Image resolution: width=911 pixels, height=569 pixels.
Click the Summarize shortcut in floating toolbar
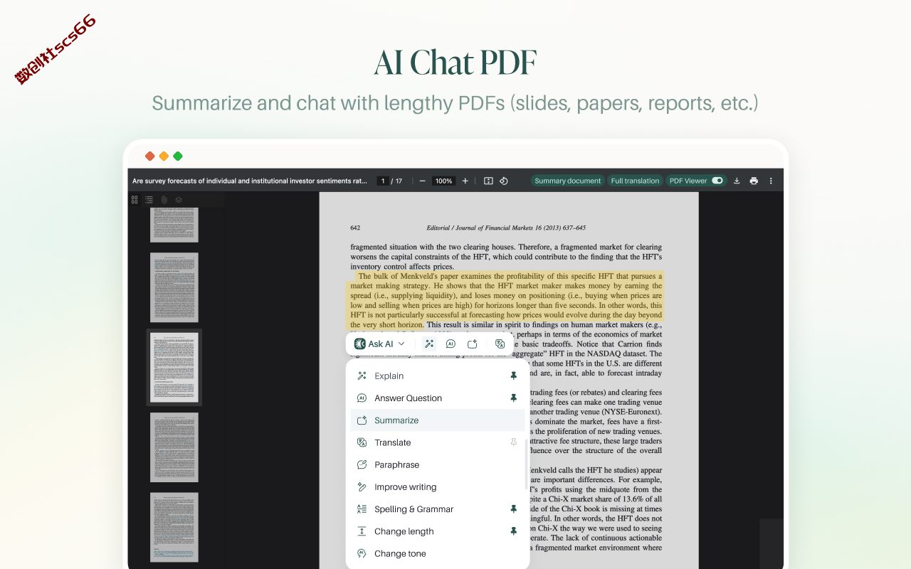[x=472, y=344]
